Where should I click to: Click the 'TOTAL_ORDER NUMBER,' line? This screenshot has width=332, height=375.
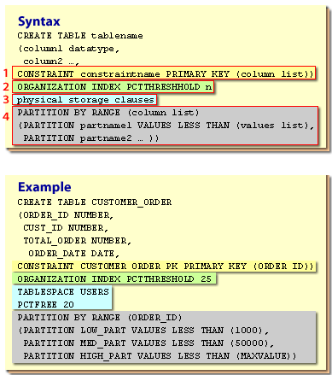(77, 241)
